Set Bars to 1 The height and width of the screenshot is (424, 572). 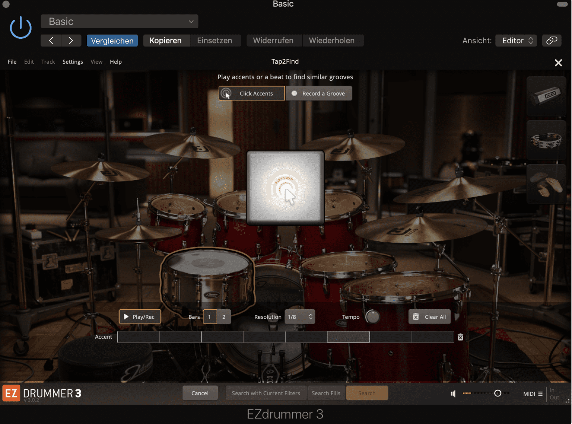210,317
